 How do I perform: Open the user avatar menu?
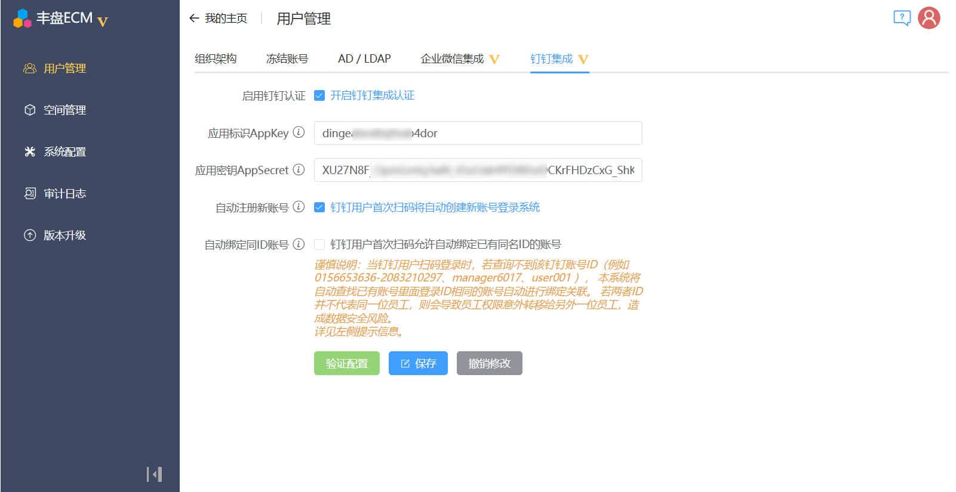[x=929, y=18]
